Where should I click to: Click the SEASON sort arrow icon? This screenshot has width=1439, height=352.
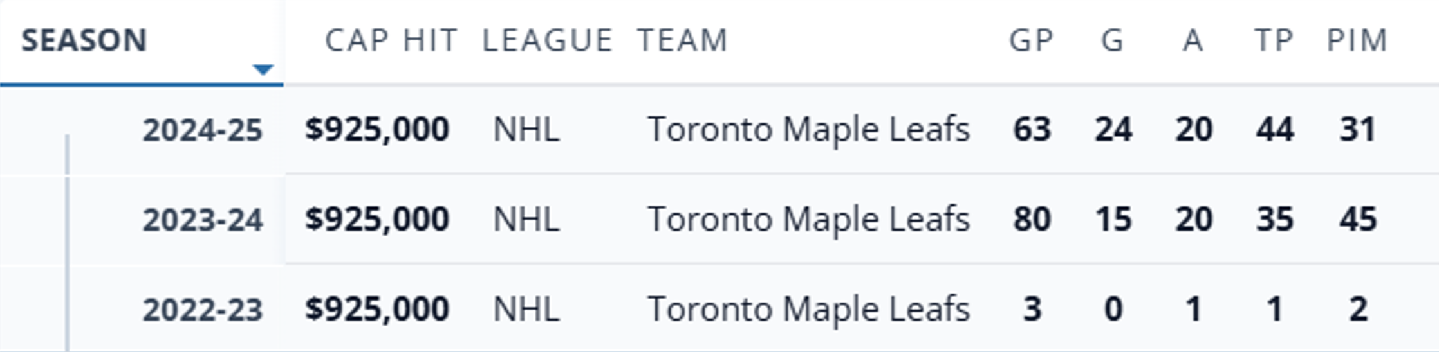pyautogui.click(x=263, y=69)
